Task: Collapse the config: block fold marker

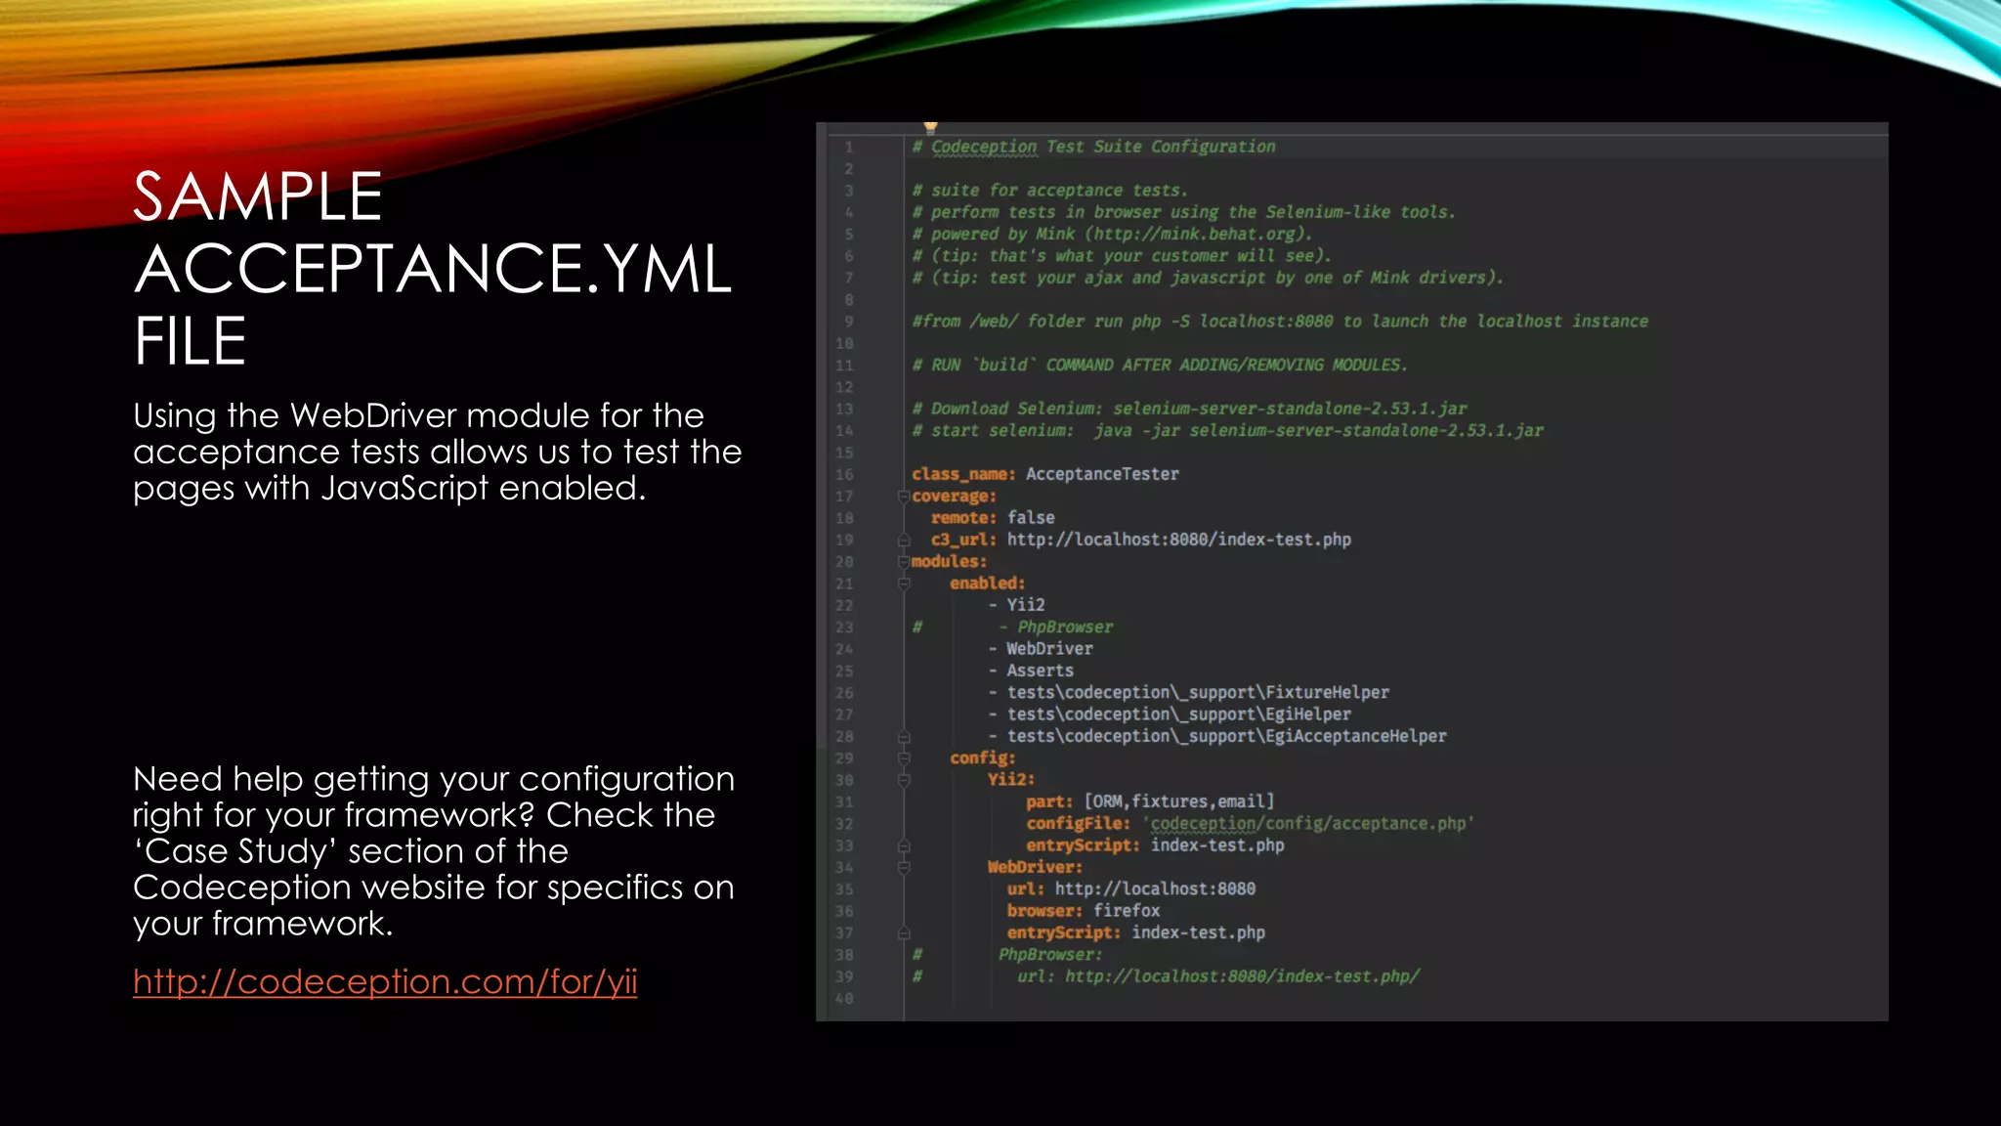Action: pyautogui.click(x=904, y=758)
